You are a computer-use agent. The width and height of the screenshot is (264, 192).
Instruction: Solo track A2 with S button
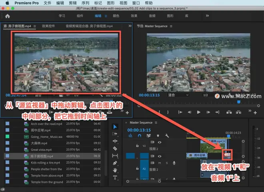(x=167, y=163)
